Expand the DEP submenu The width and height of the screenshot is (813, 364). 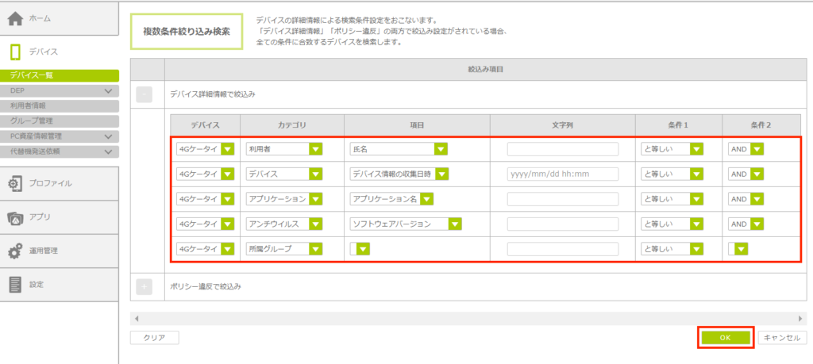pos(109,90)
